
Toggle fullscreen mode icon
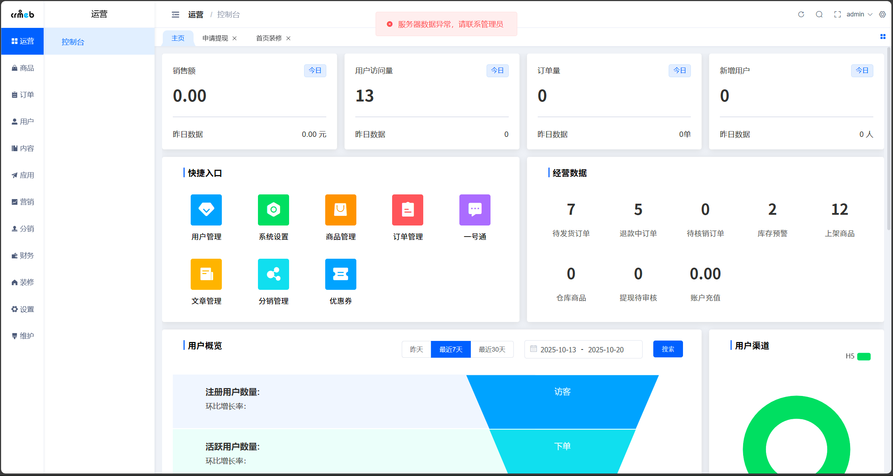[837, 14]
